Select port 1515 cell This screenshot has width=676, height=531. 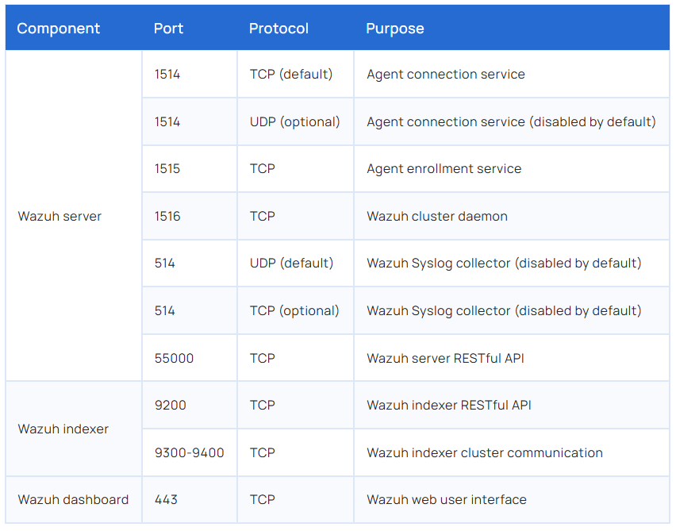[167, 168]
